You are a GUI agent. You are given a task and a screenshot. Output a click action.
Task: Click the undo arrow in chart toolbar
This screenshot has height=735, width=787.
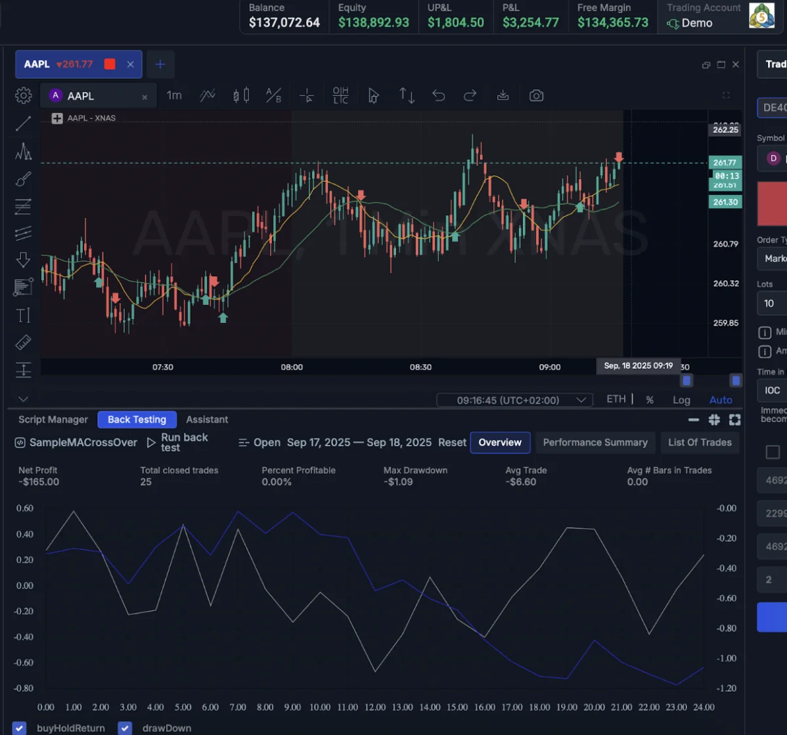438,96
